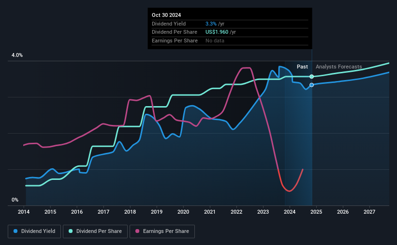The height and width of the screenshot is (245, 397).
Task: Click the 2021 x-axis label
Action: pos(210,212)
